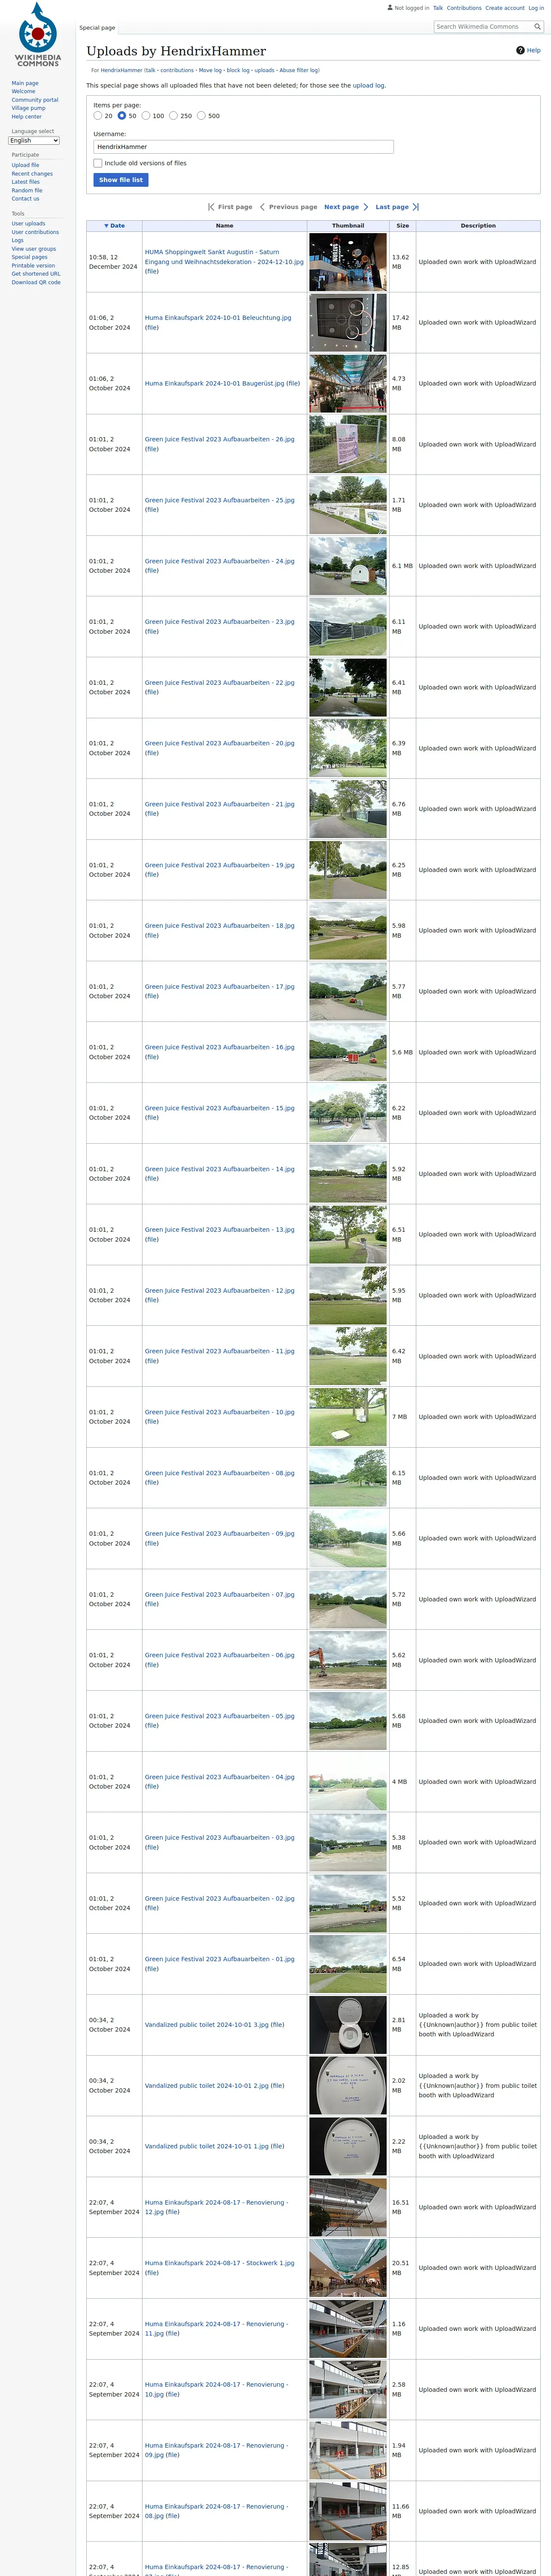Sort the list by Name header
This screenshot has height=2576, width=551.
(225, 226)
